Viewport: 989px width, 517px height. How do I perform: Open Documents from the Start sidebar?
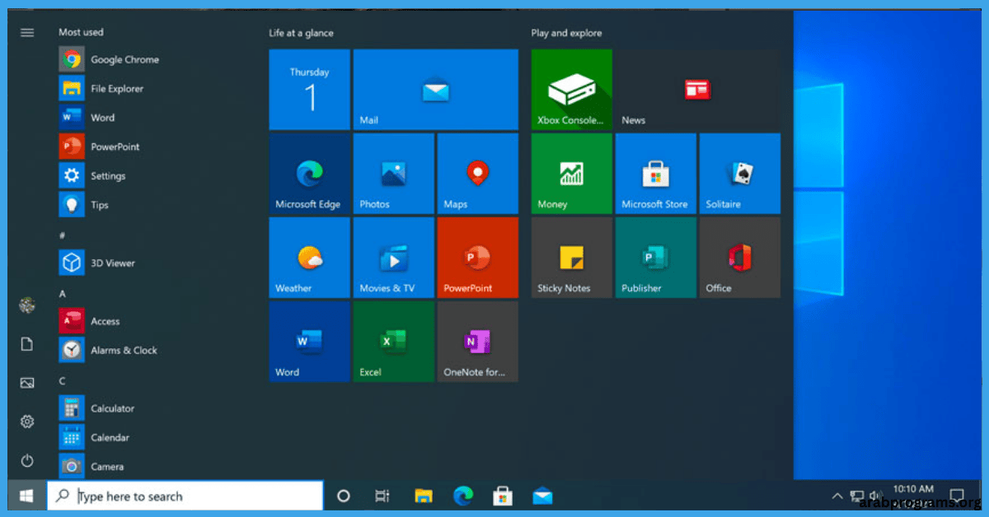pos(27,344)
